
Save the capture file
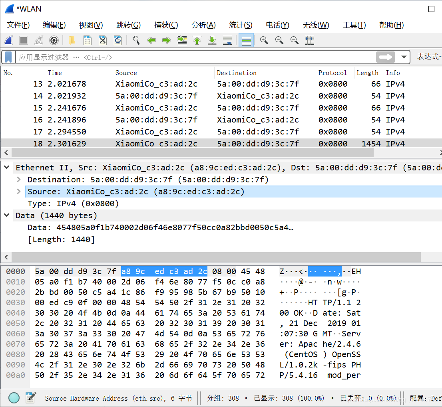click(88, 41)
